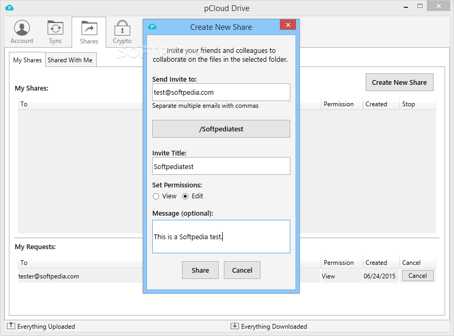Click the Invite Title input field

pos(221,166)
